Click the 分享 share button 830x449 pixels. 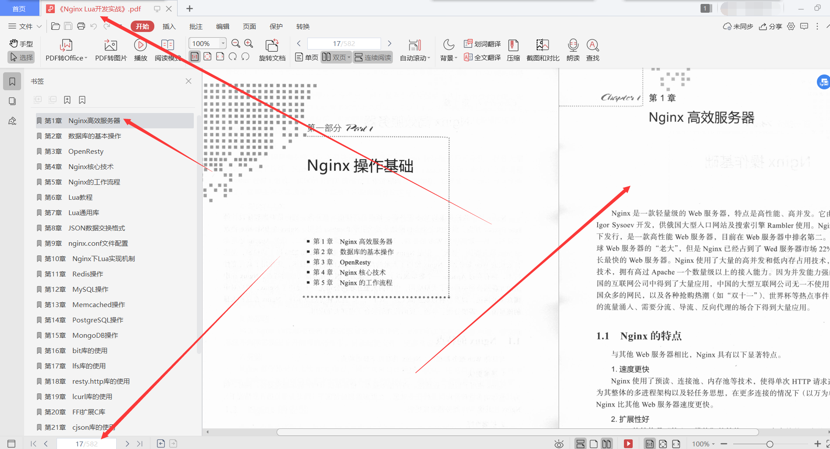[x=771, y=26]
